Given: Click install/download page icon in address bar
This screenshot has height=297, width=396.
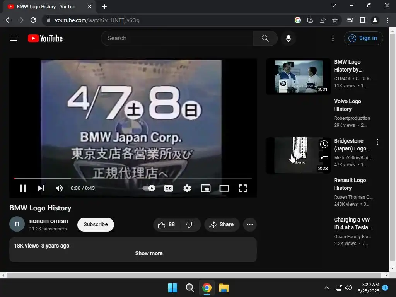Looking at the screenshot, I should pyautogui.click(x=310, y=20).
